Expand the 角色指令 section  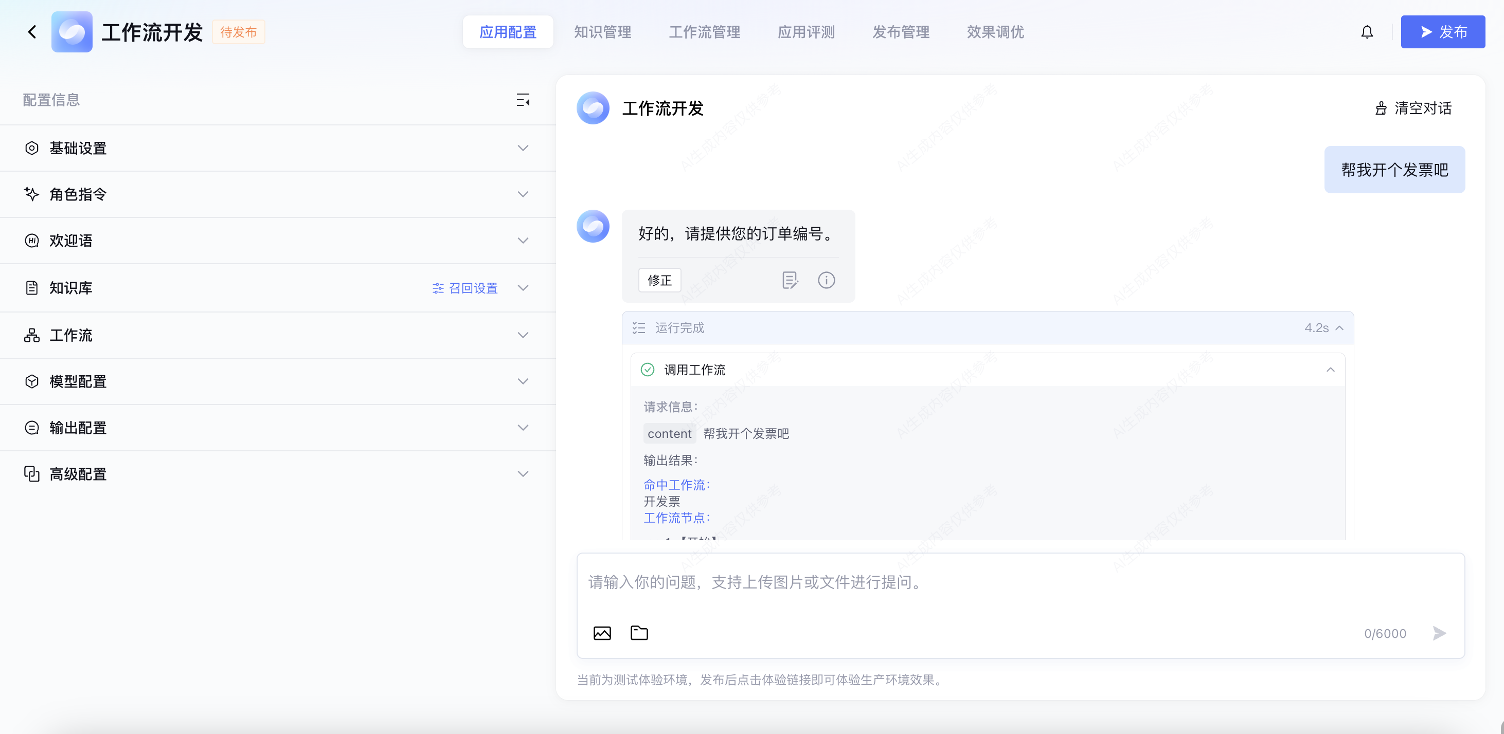click(523, 194)
